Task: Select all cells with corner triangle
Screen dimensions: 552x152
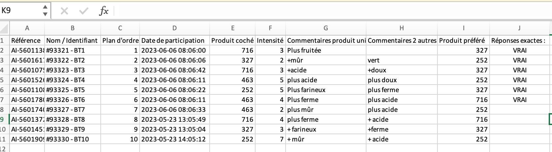Action: (5, 28)
